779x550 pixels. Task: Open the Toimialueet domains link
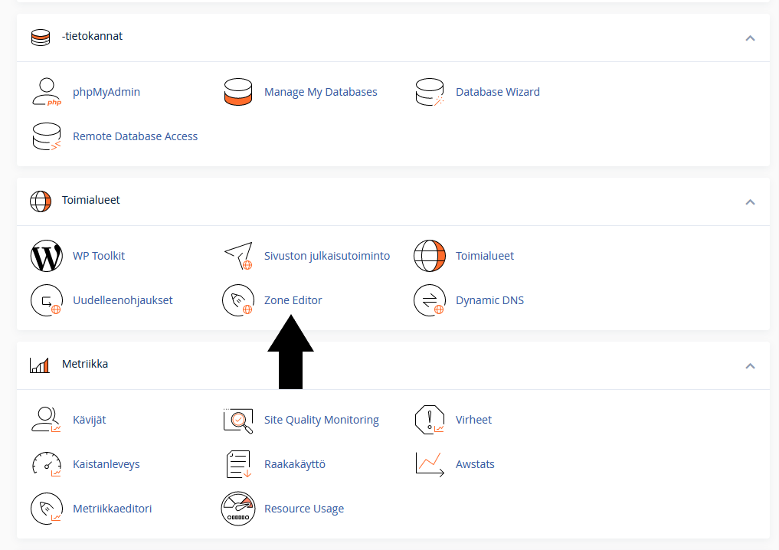click(x=484, y=256)
